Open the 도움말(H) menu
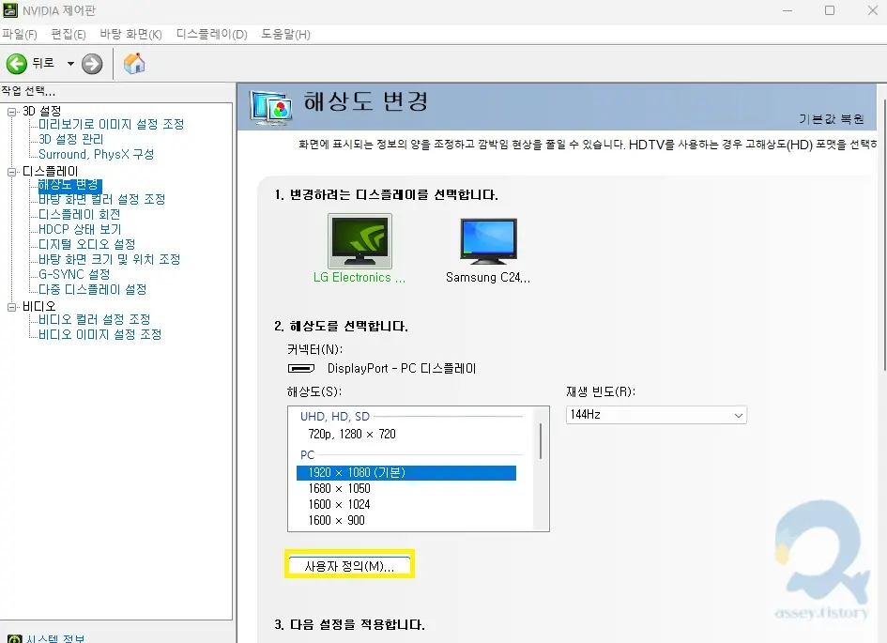The height and width of the screenshot is (643, 887). tap(285, 35)
